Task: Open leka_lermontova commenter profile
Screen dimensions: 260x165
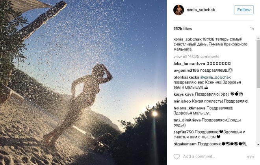Action: click(x=189, y=63)
